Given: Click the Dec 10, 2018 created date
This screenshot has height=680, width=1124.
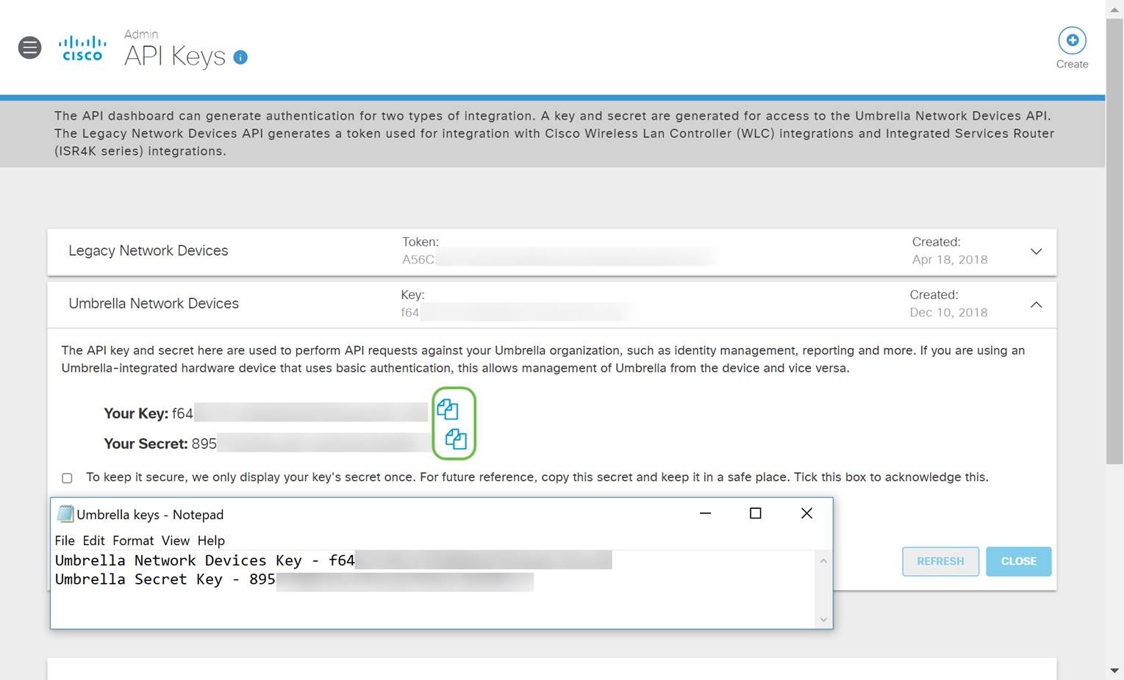Looking at the screenshot, I should 948,312.
